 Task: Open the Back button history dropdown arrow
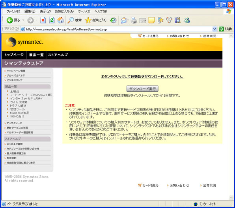point(23,20)
